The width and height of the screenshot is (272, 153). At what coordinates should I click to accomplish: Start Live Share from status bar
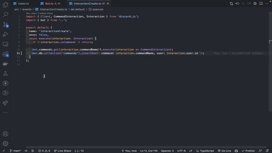coord(62,151)
